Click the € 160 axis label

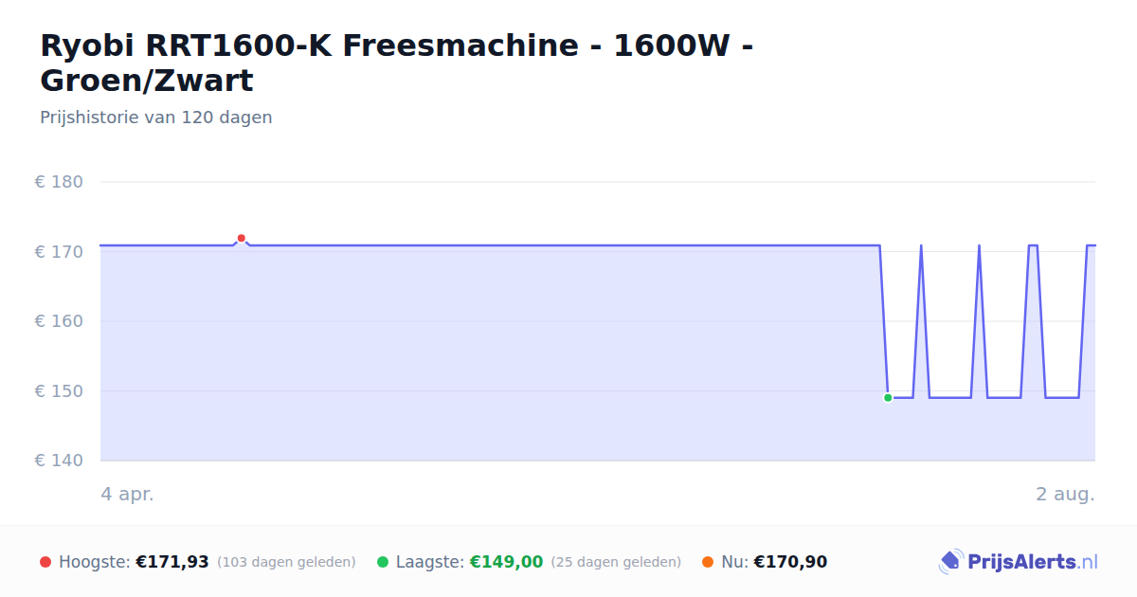coord(59,321)
